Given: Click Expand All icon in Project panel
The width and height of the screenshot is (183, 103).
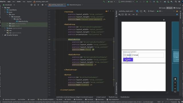Looking at the screenshot, I should coord(35,5).
